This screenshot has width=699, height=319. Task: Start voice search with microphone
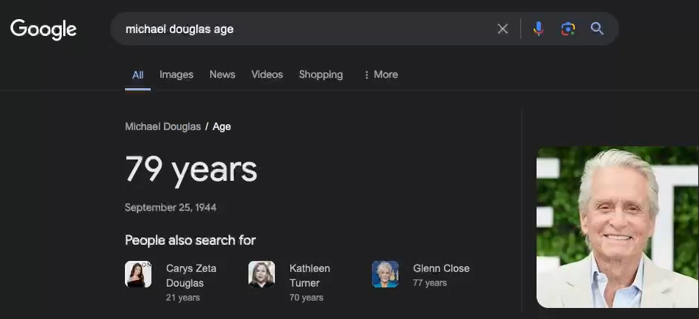[x=538, y=29]
